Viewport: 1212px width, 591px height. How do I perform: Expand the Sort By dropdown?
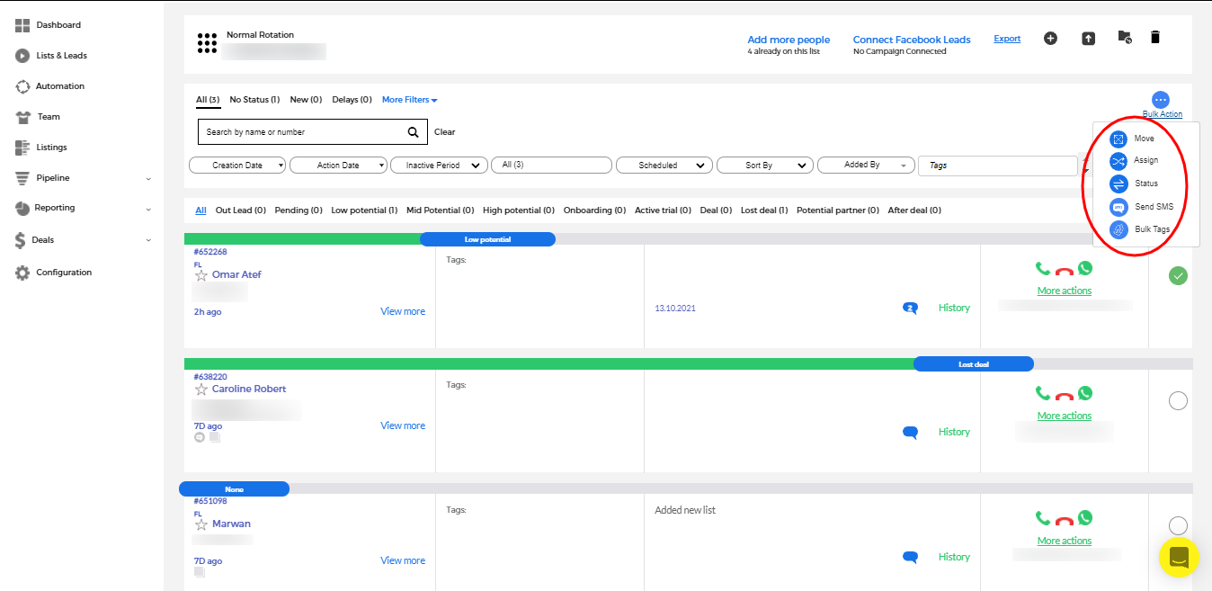(766, 166)
